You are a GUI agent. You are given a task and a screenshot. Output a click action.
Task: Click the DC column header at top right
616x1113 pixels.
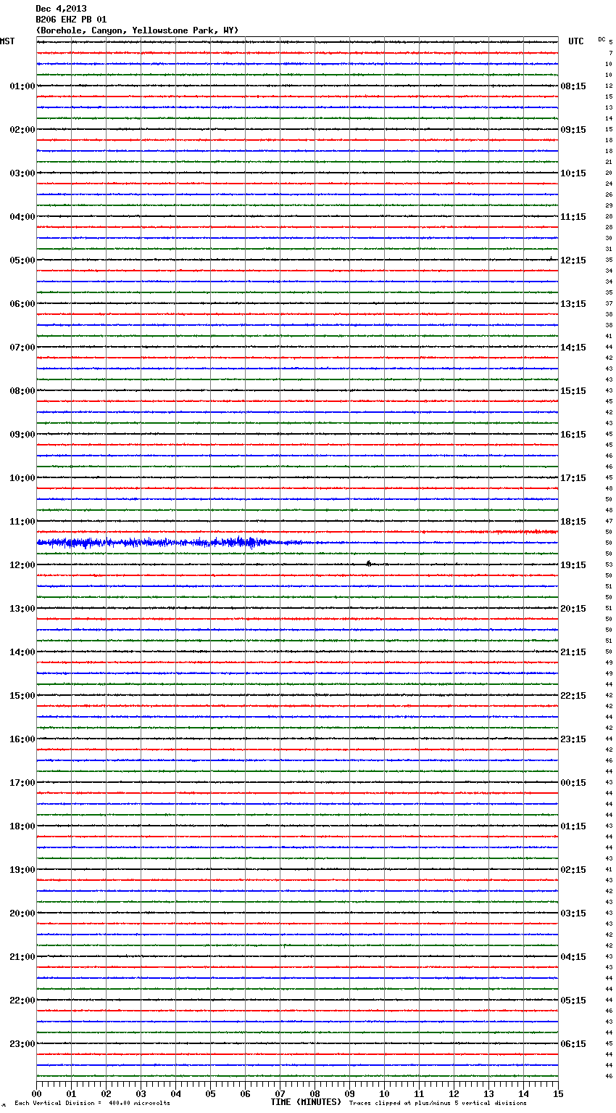[602, 39]
